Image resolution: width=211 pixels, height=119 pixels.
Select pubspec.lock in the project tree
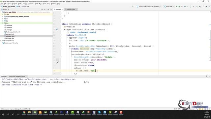point(10,34)
